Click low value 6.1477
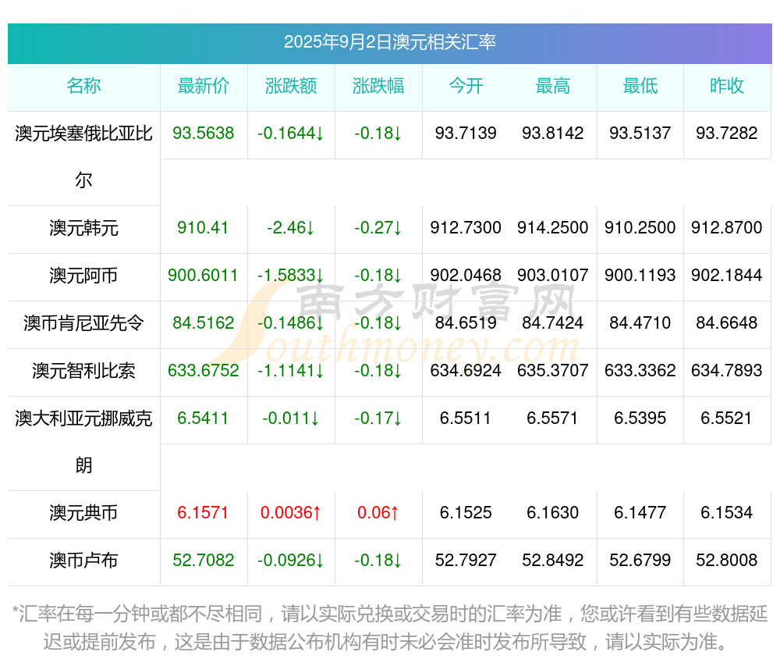Viewport: 780px width, 666px height. click(x=640, y=513)
